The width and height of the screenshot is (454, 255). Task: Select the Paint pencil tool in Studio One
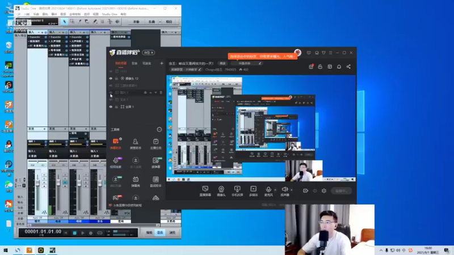95,22
